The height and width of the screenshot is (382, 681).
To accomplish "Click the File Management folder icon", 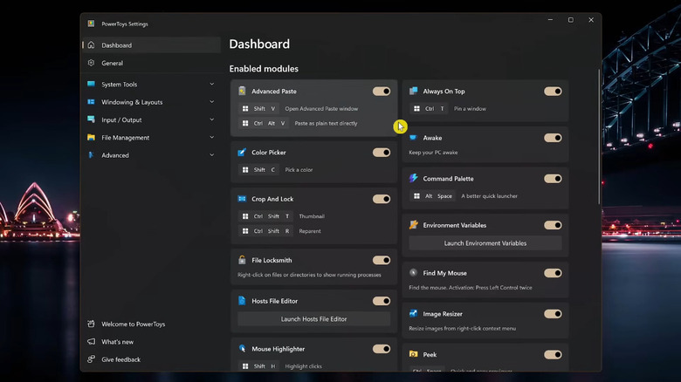I will (x=91, y=137).
